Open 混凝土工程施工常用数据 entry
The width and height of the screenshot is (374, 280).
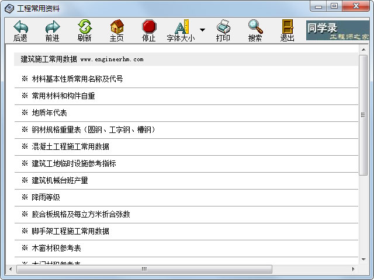70,146
